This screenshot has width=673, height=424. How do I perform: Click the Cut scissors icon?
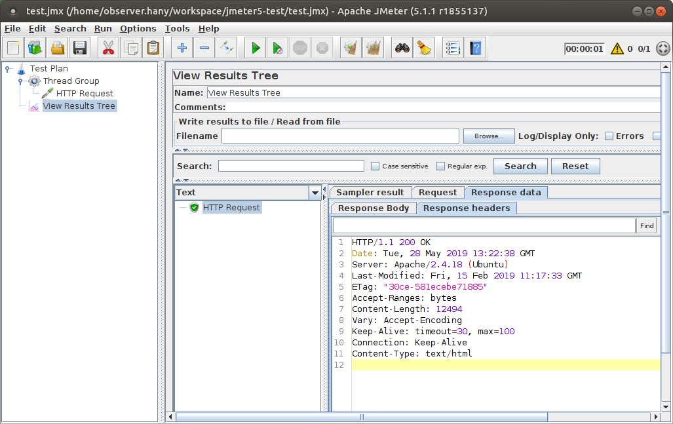(x=108, y=48)
